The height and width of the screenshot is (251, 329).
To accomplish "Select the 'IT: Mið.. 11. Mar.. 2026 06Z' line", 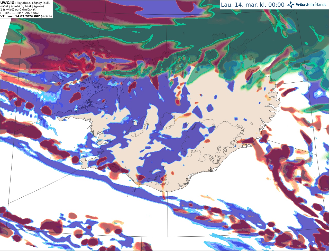I will [x=20, y=13].
